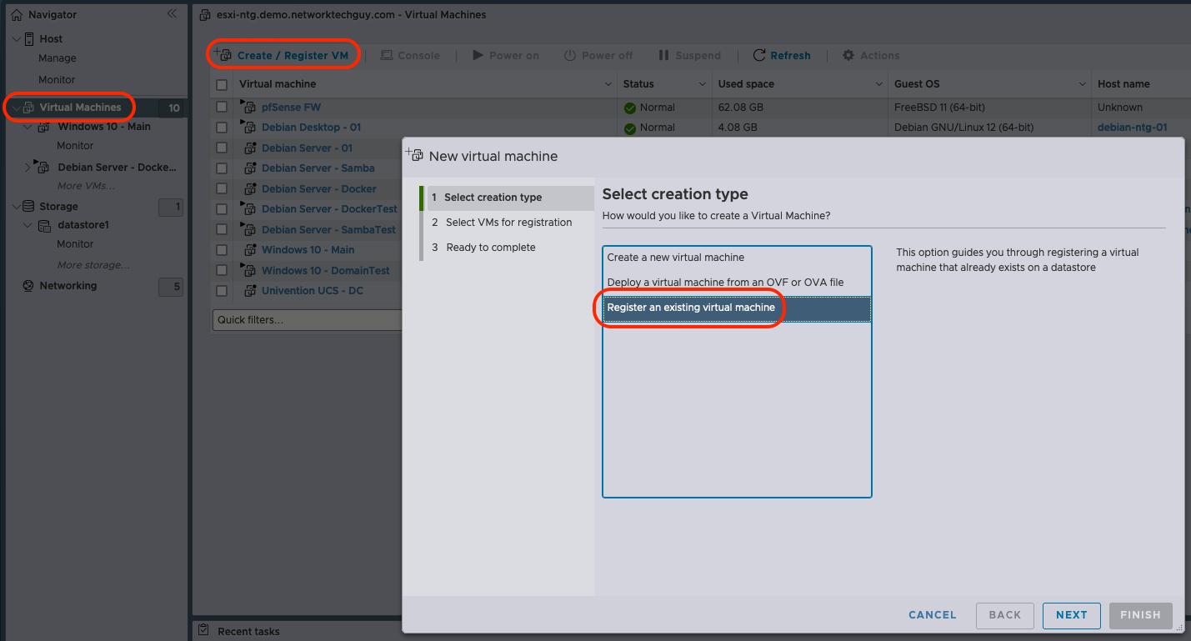Click the pfSense FW virtual machine icon

point(248,107)
